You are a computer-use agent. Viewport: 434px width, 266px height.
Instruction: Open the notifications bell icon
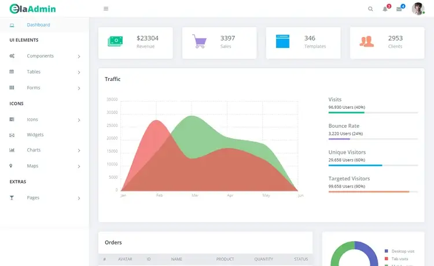(385, 9)
